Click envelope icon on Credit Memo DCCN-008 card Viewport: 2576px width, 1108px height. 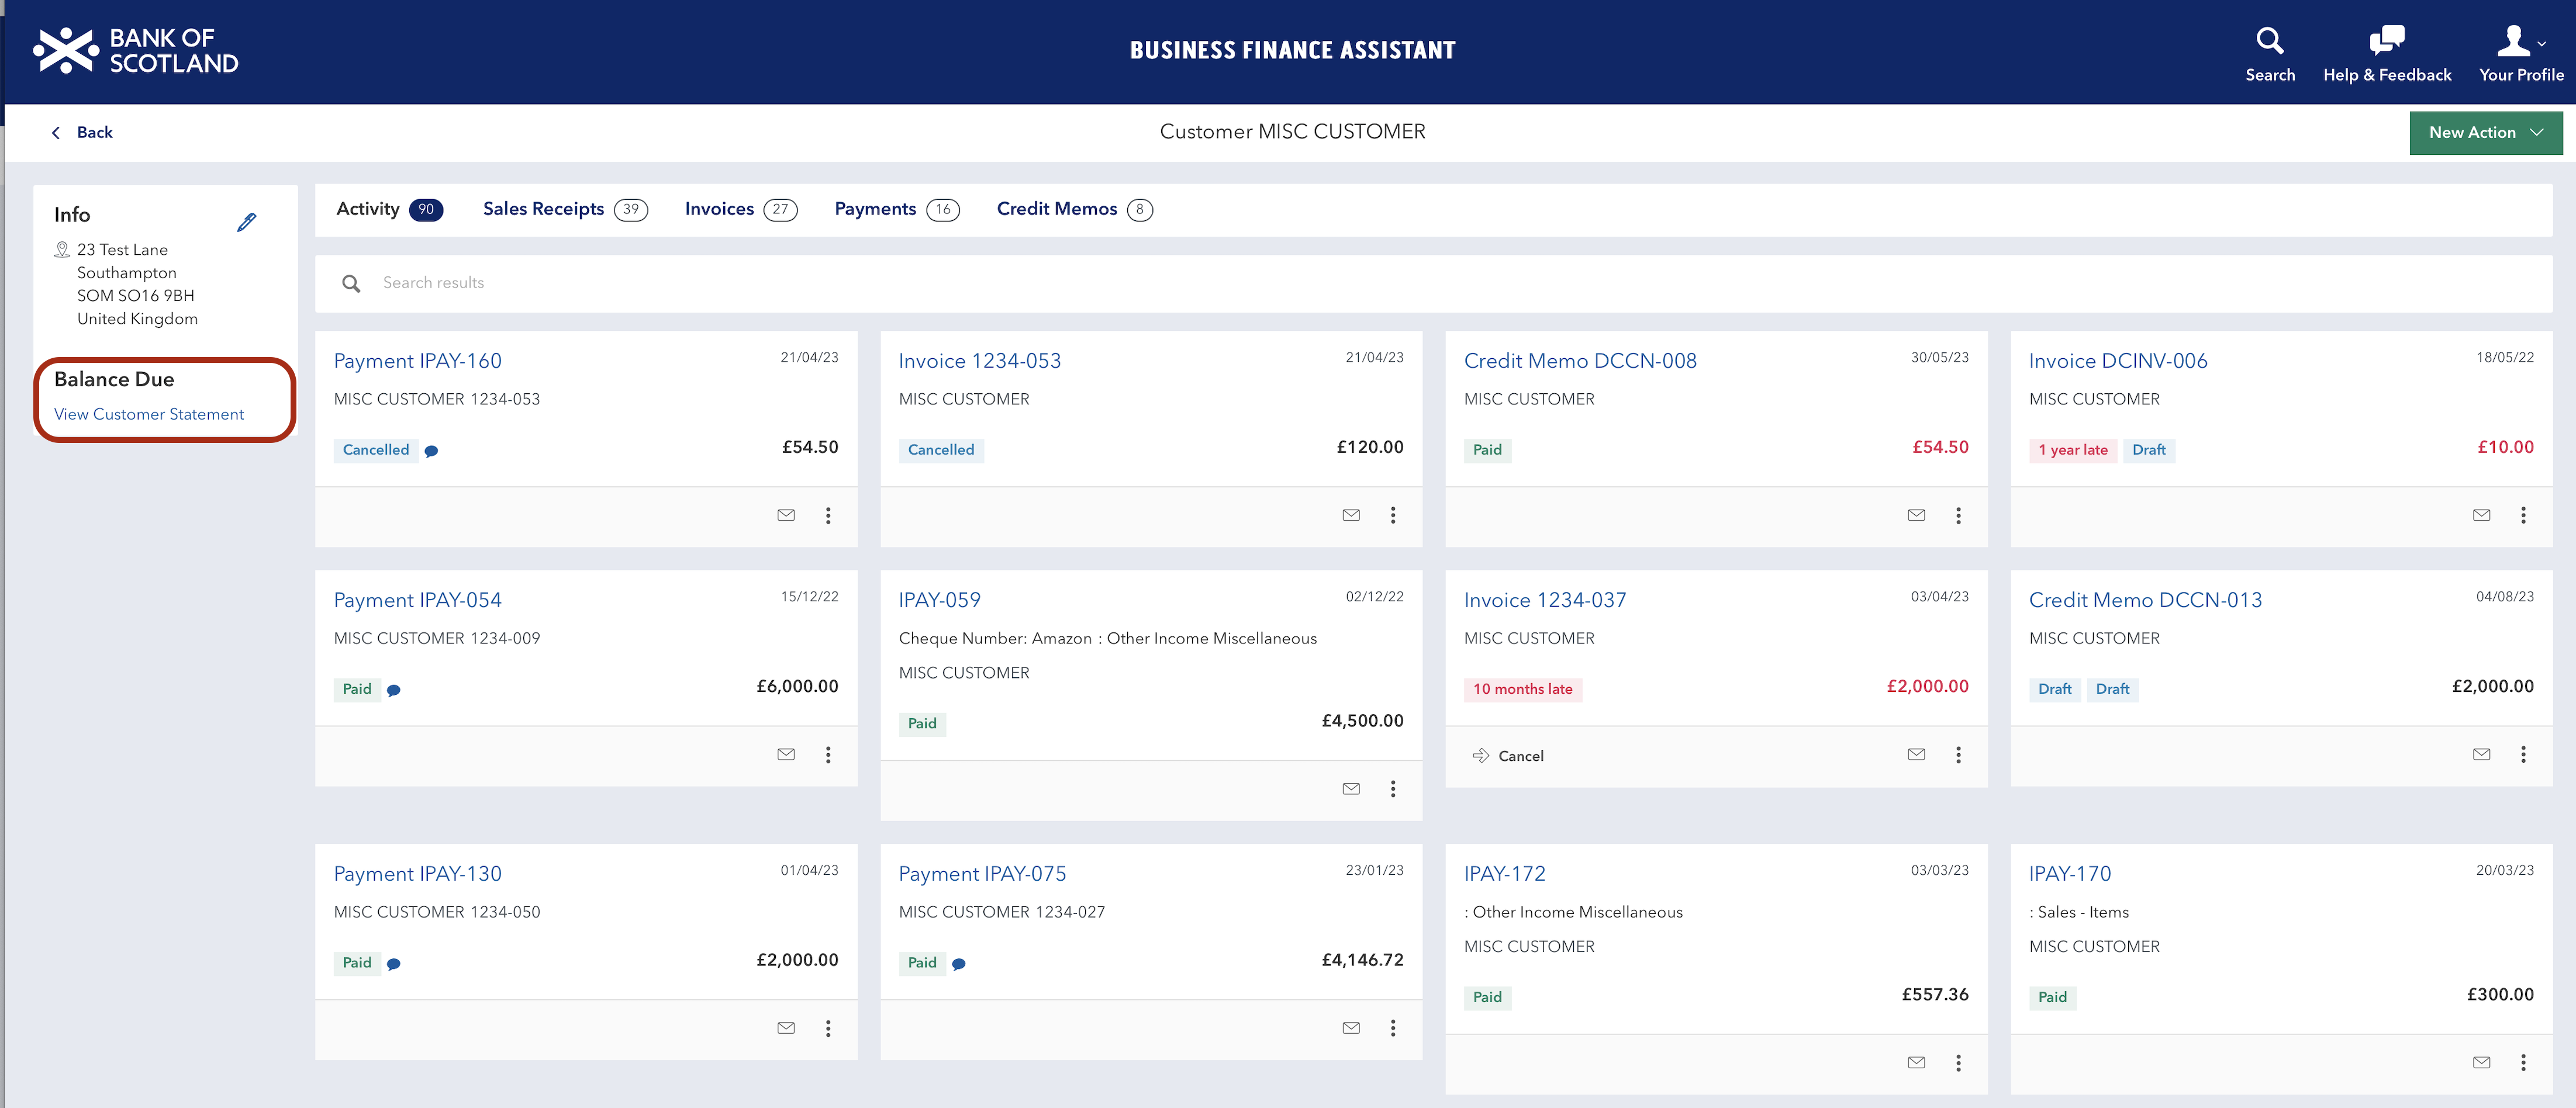1916,515
